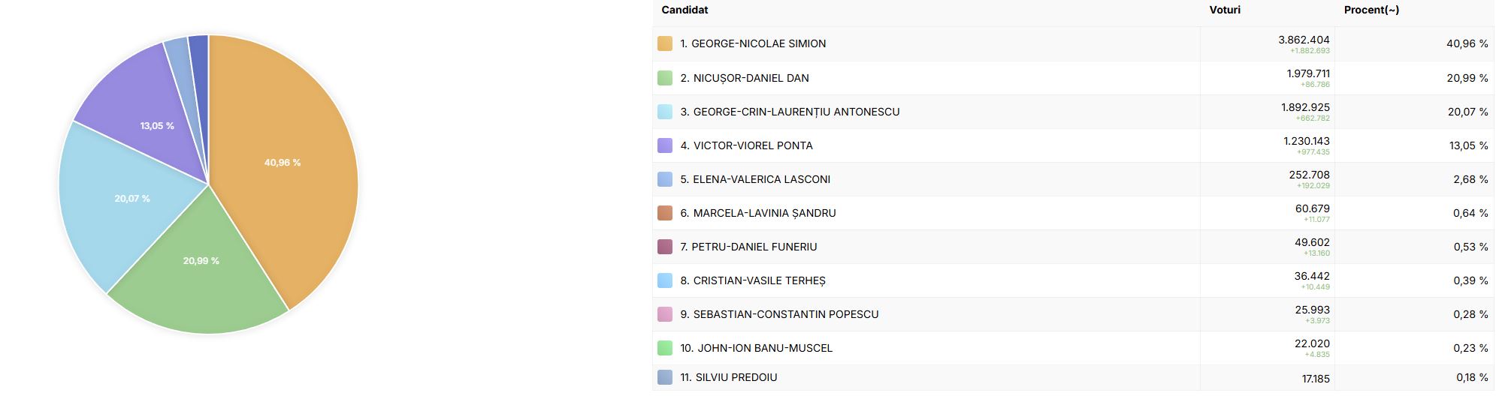Click the 20,99 % value in Nicușor-Daniel Dan row
Screen dimensions: 1496x402
(1467, 78)
